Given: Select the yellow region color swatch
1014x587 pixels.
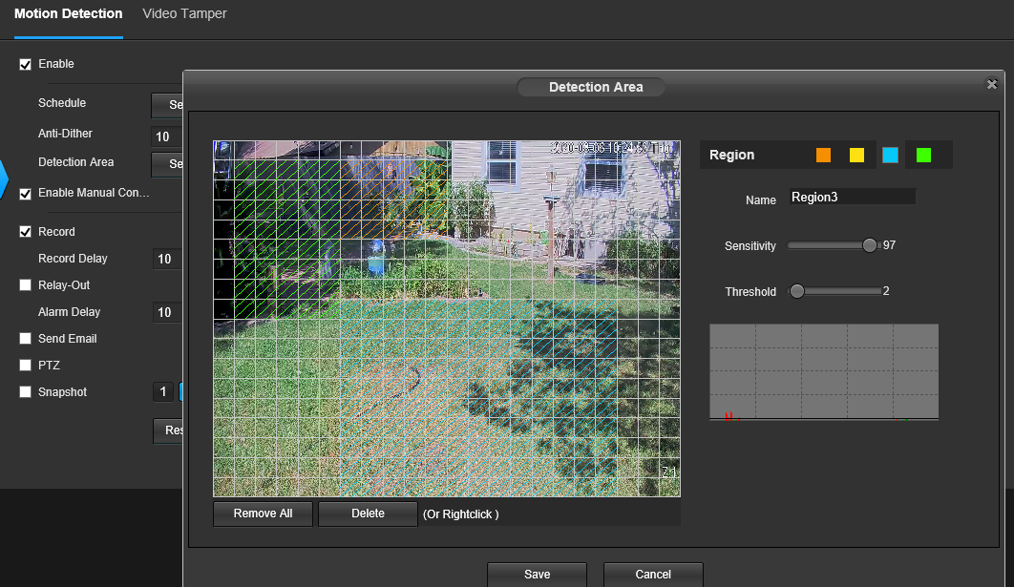Looking at the screenshot, I should [856, 156].
